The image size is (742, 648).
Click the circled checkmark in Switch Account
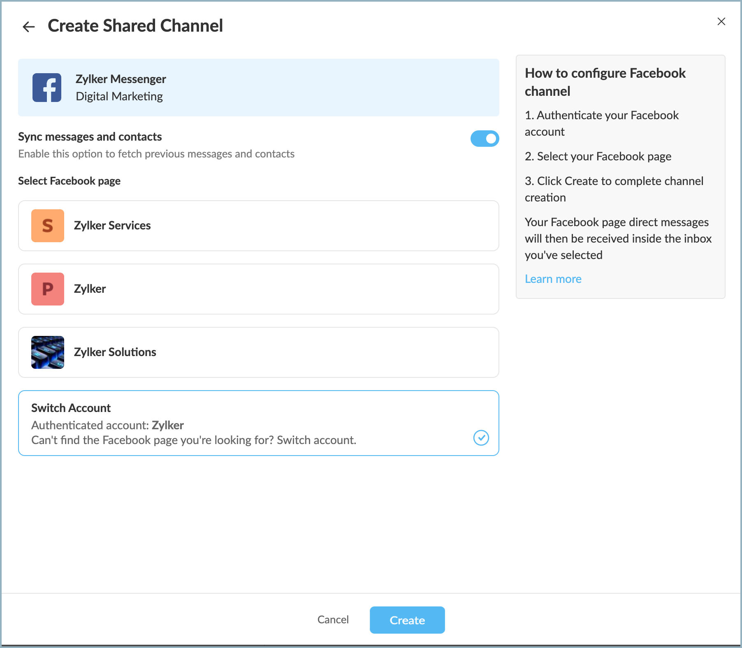(x=481, y=438)
